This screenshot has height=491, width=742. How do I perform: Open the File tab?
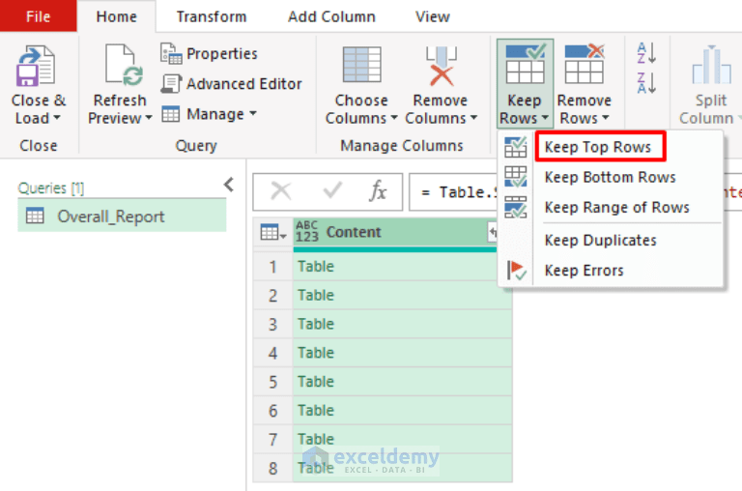39,16
